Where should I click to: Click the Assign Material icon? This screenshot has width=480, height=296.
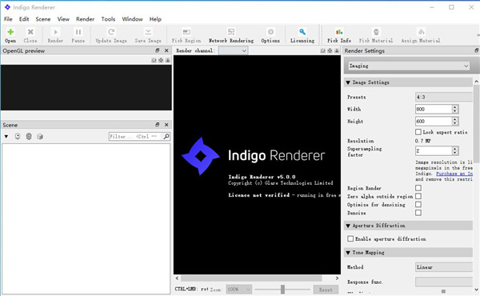pyautogui.click(x=421, y=32)
